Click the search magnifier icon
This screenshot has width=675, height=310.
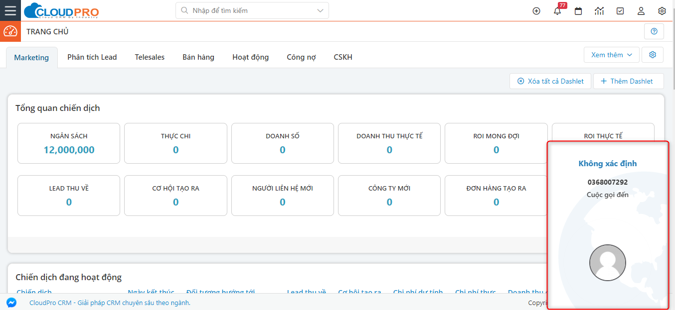click(x=184, y=10)
